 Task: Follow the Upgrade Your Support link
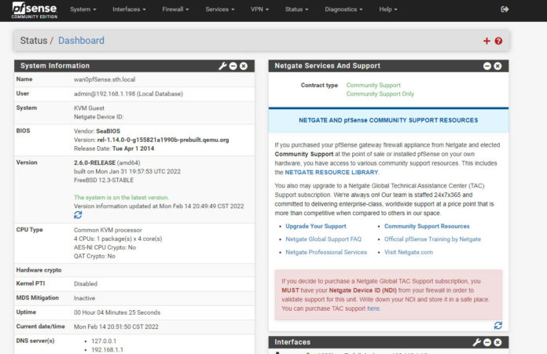pyautogui.click(x=316, y=226)
